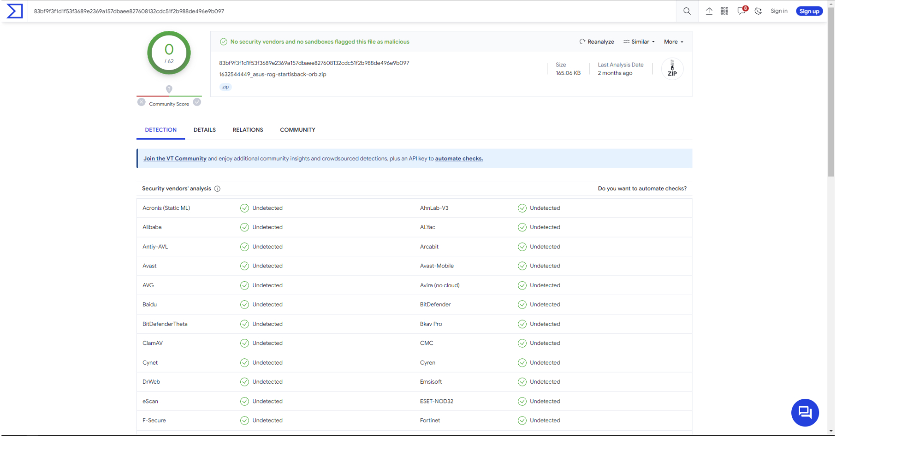
Task: Click the community score location marker
Action: click(x=169, y=89)
